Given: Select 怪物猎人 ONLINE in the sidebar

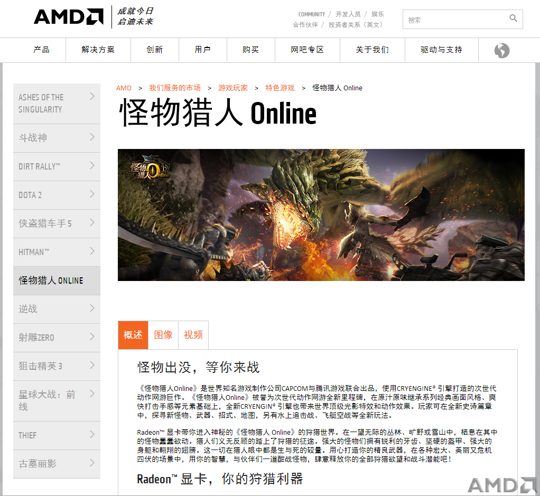Looking at the screenshot, I should pyautogui.click(x=57, y=280).
